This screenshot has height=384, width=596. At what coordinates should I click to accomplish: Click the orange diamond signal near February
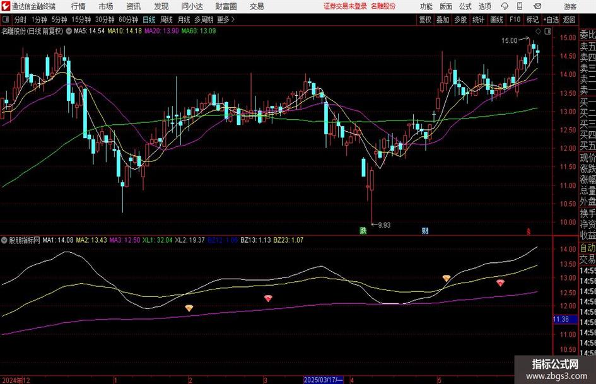[189, 308]
